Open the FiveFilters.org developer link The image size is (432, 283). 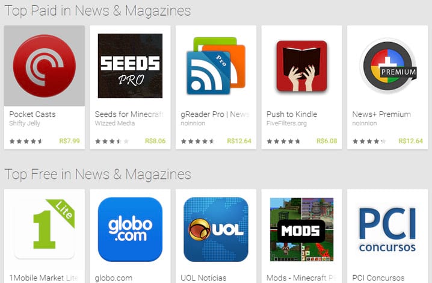click(x=286, y=123)
